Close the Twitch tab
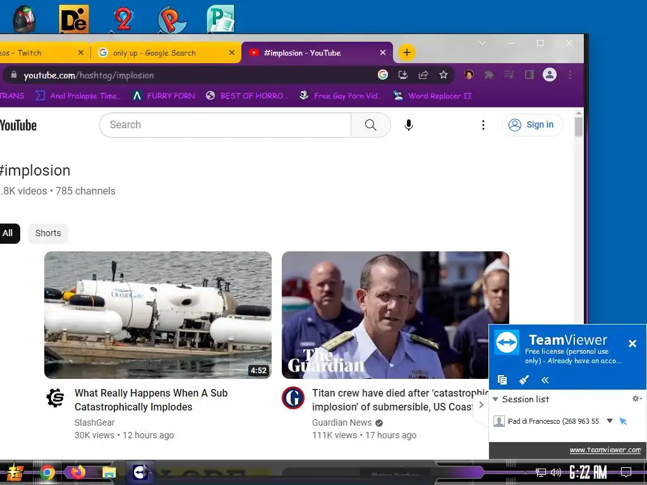 click(81, 52)
